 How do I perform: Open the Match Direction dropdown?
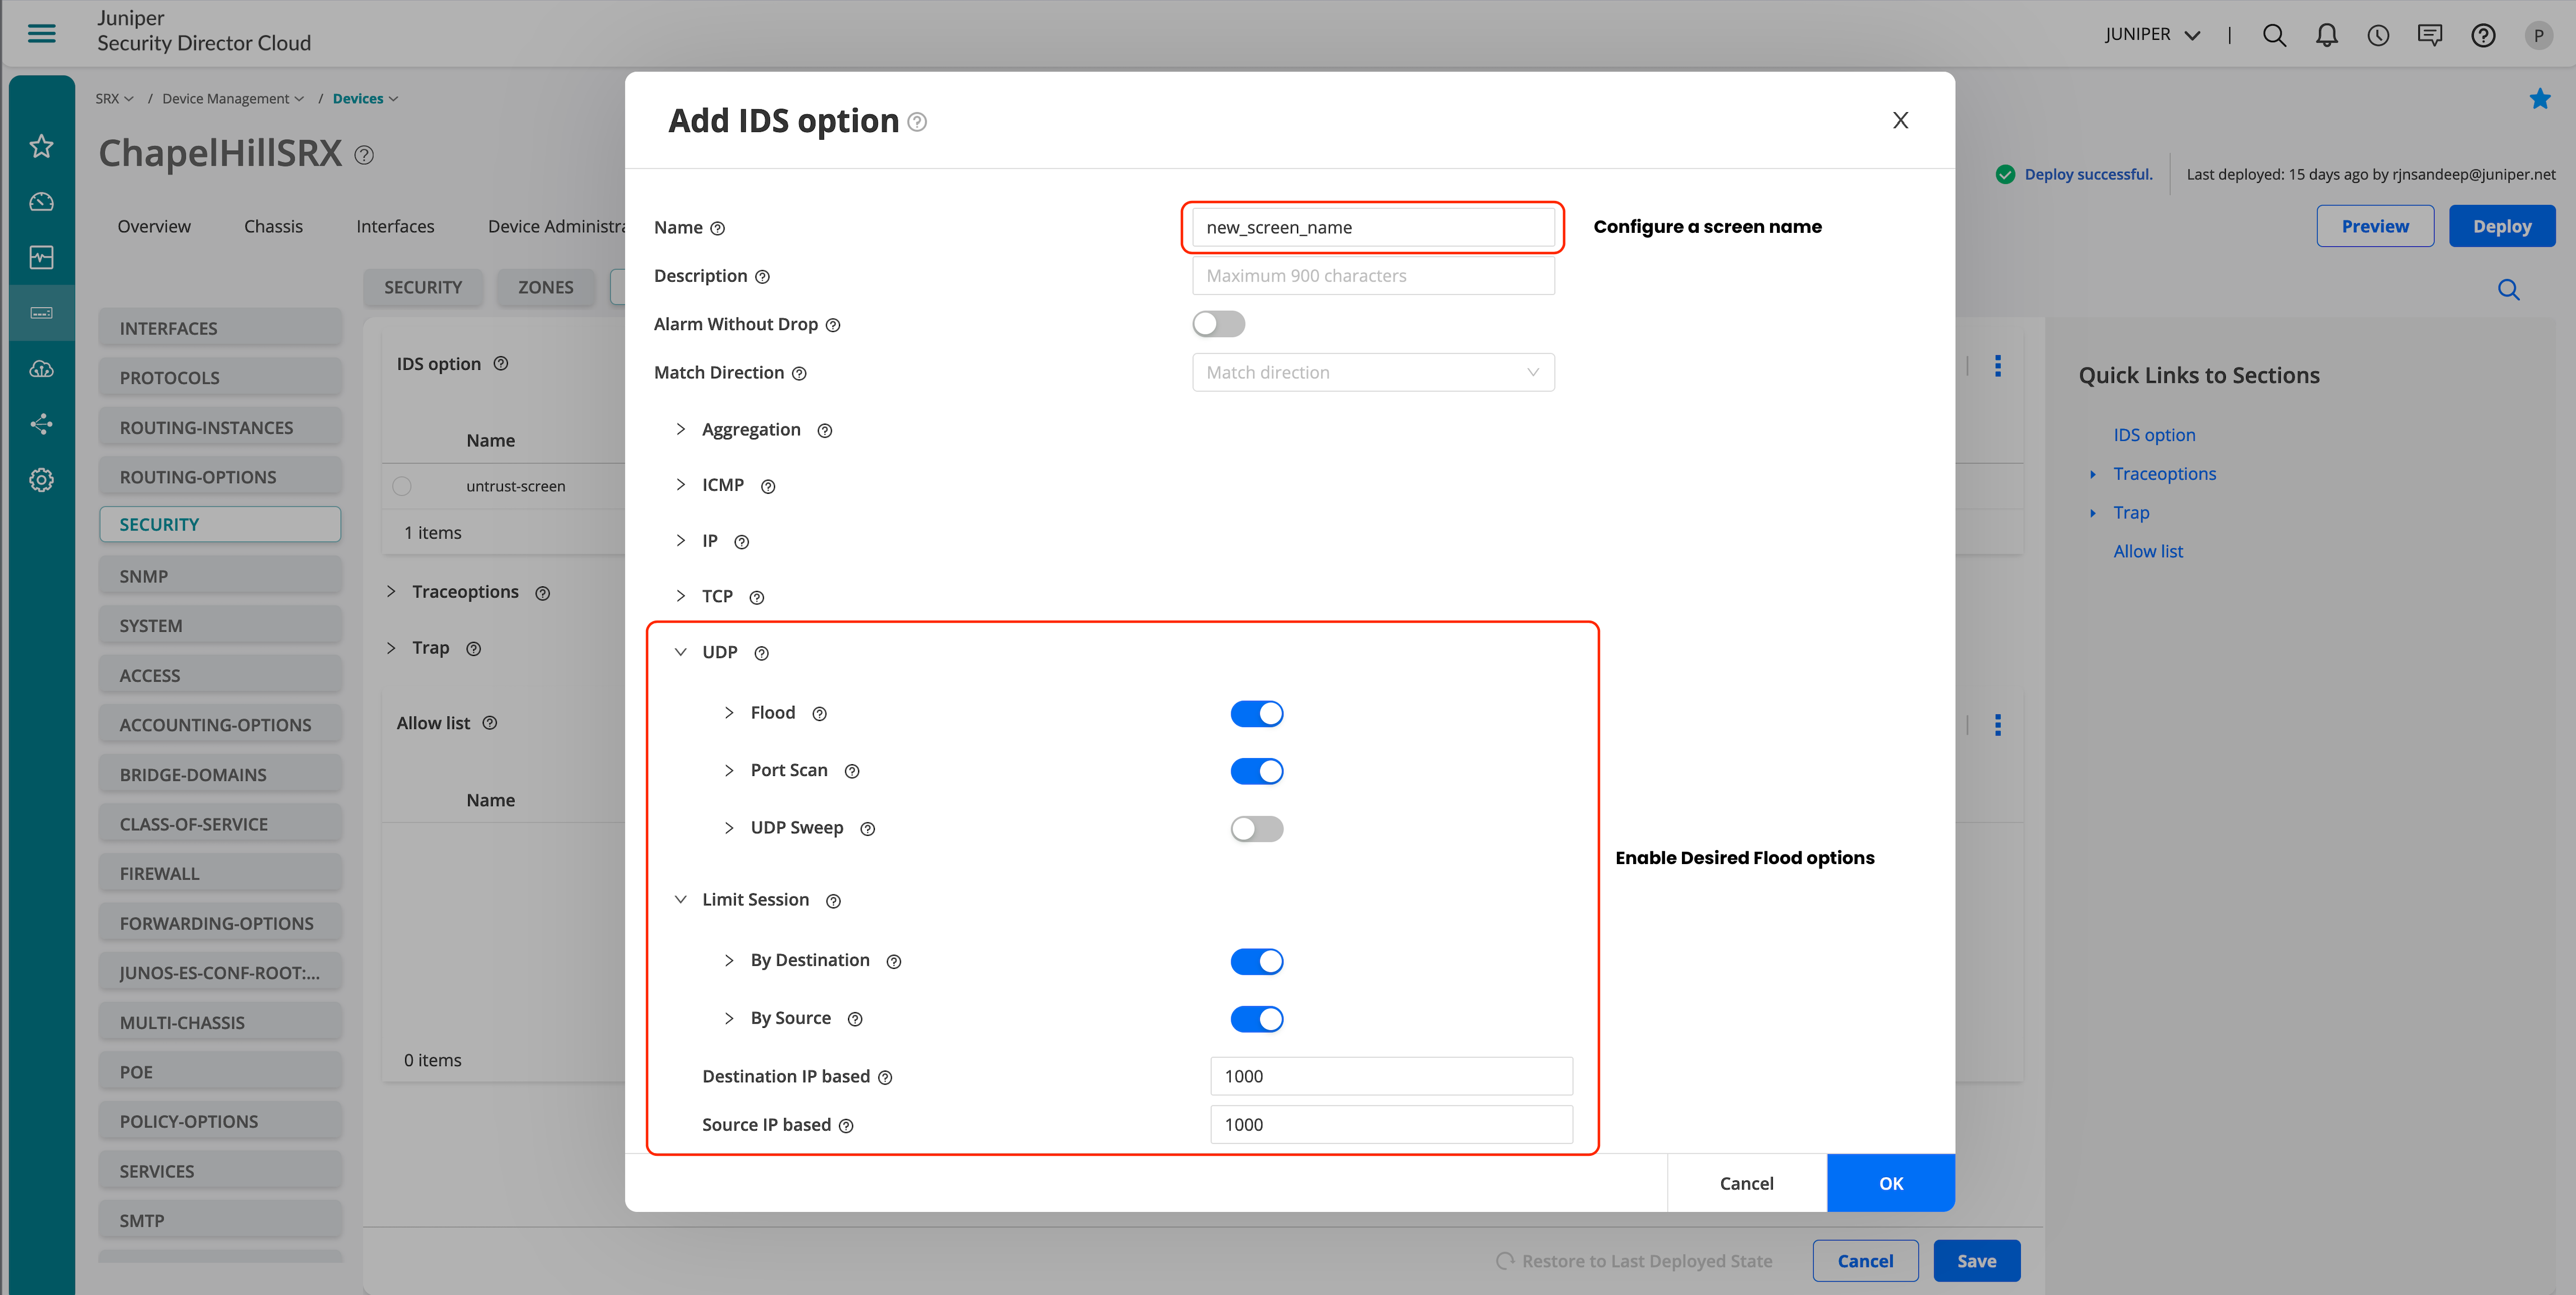click(1372, 372)
